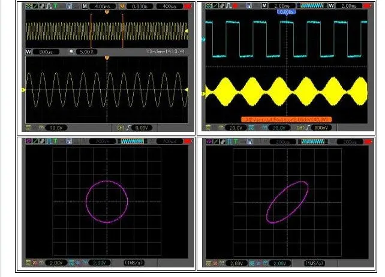Click the 13-Jan-14 date and time stamp
The height and width of the screenshot is (277, 385).
click(166, 52)
